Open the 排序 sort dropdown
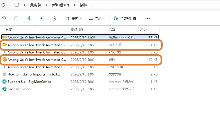Viewport: 220px width, 136px height. point(73,18)
